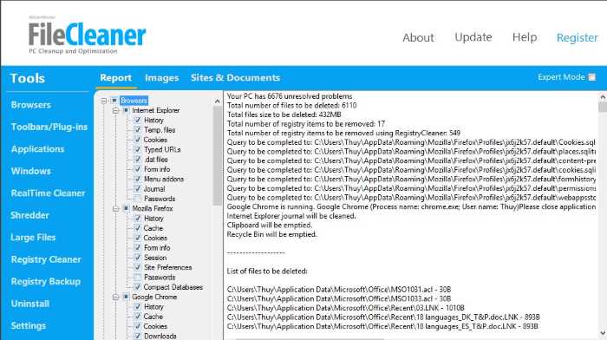
Task: Select the Mozilla Firefox tree label
Action: tap(153, 208)
